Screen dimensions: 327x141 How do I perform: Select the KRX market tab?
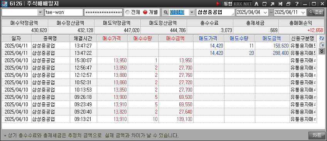pos(238,4)
